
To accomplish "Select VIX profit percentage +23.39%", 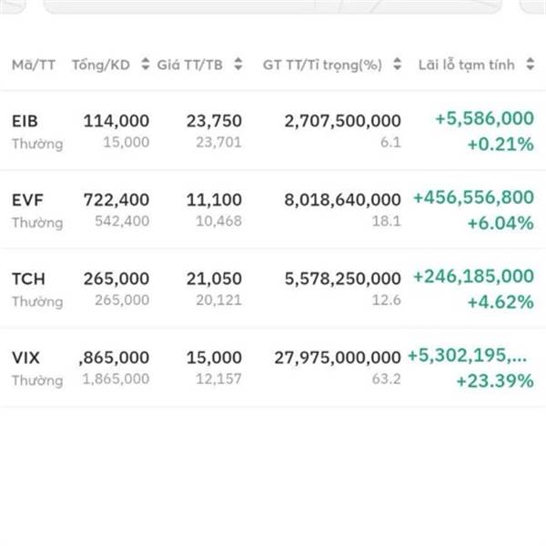I will (495, 380).
